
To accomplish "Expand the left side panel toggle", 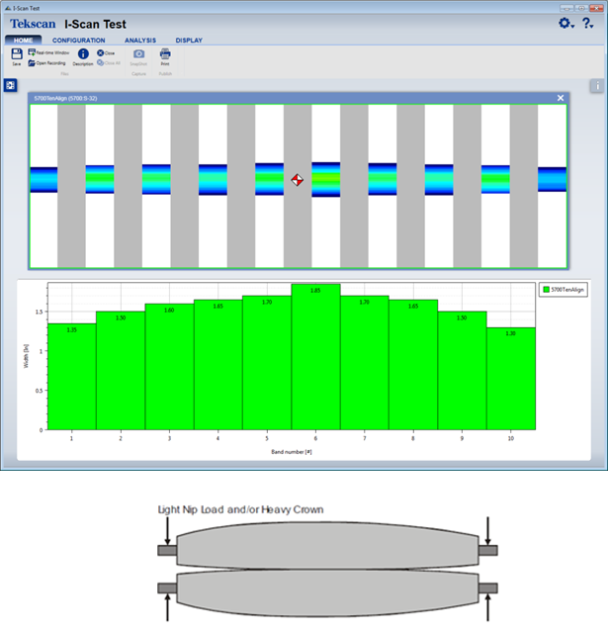I will pos(11,86).
